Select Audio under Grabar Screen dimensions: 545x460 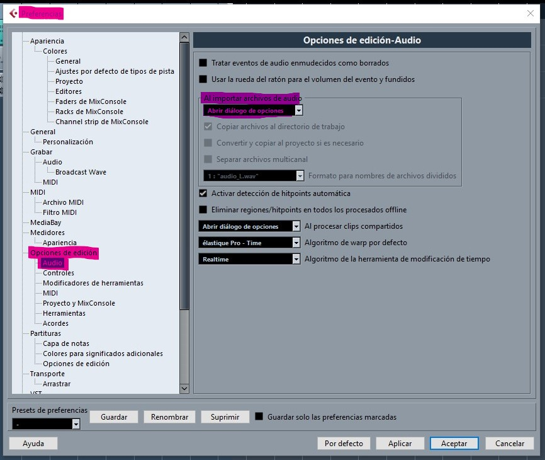52,162
